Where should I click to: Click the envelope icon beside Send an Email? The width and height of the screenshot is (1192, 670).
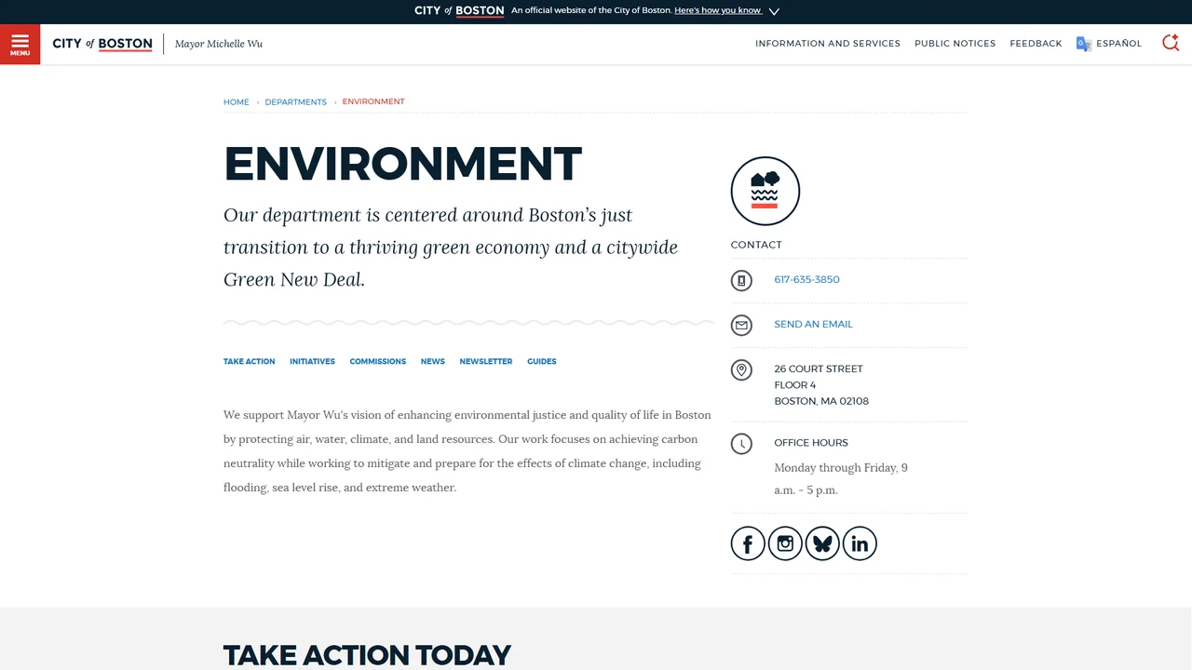[x=741, y=325]
